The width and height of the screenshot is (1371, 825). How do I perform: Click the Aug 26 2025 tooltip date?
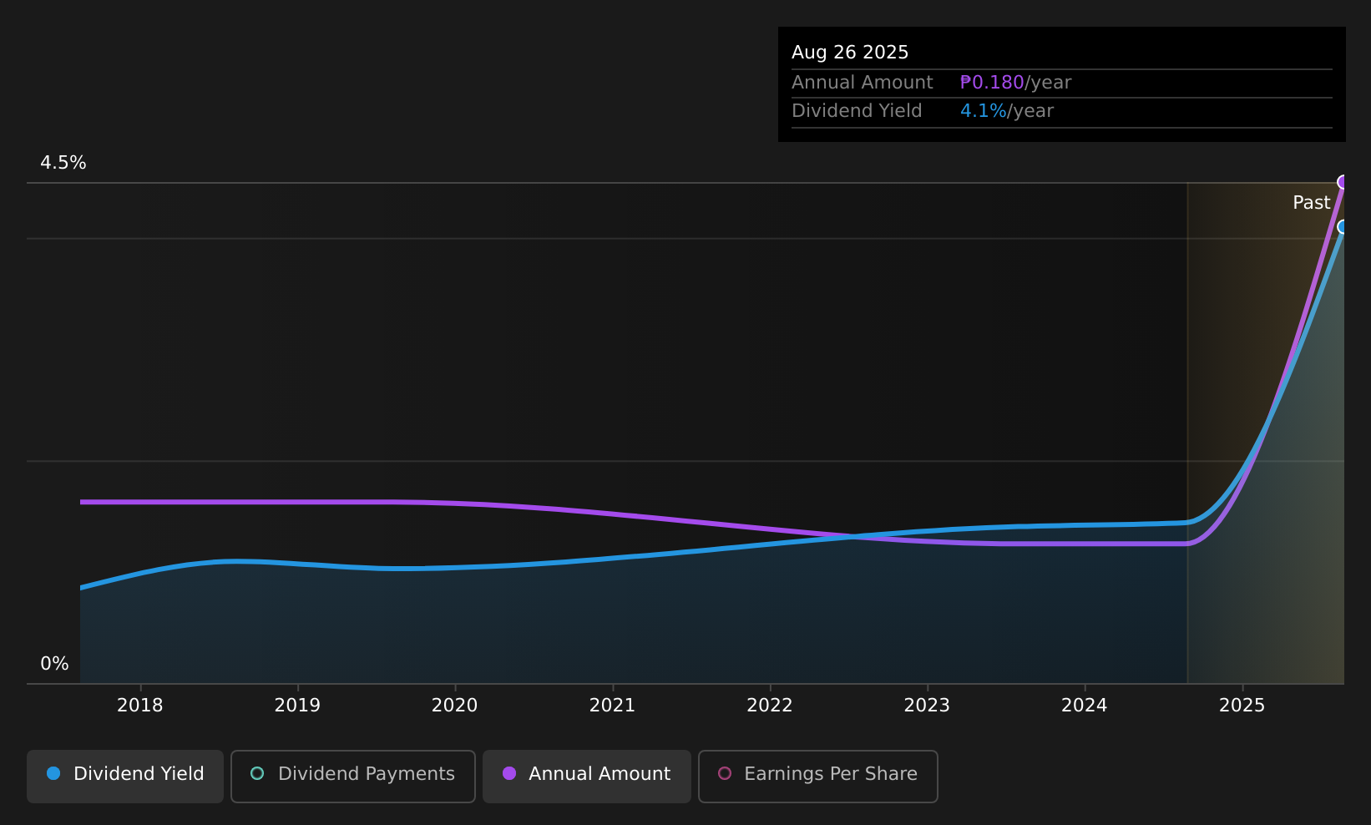[x=850, y=53]
